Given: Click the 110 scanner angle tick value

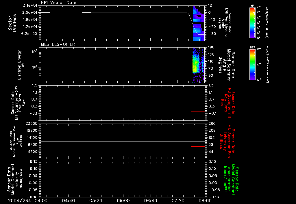Looking at the screenshot, I should (211, 61).
